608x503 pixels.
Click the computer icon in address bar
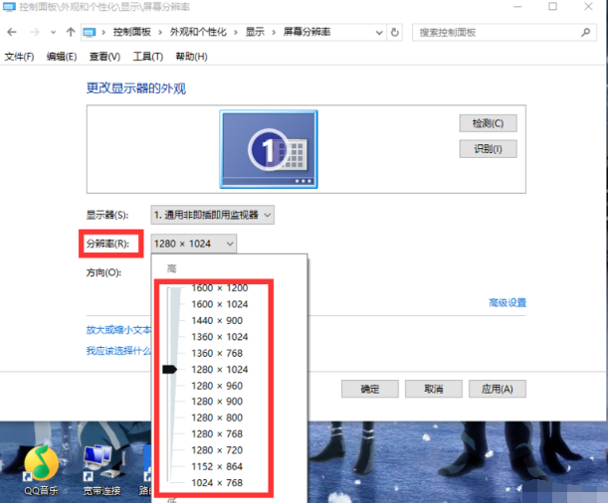(90, 33)
